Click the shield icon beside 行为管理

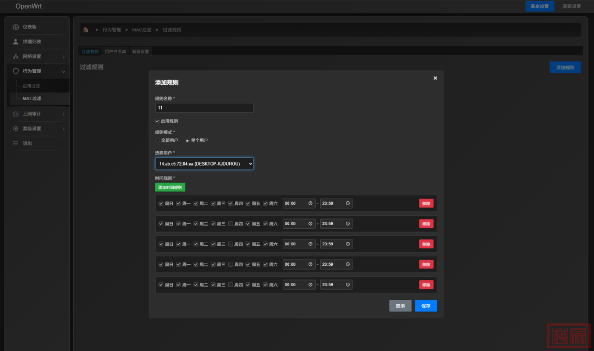point(15,72)
